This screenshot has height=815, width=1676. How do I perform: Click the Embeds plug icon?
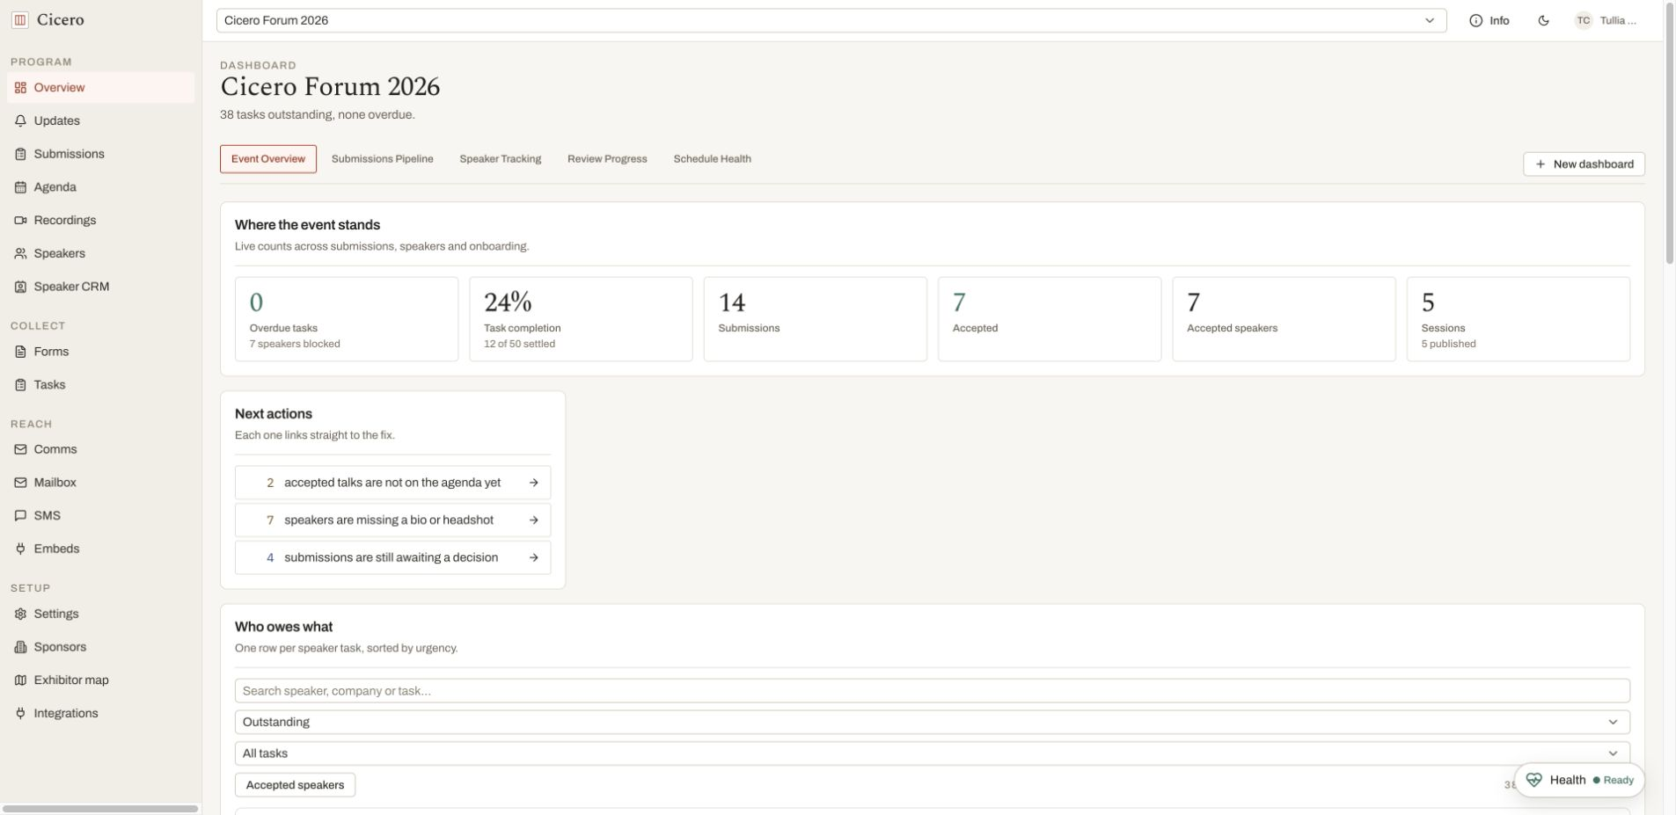20,549
